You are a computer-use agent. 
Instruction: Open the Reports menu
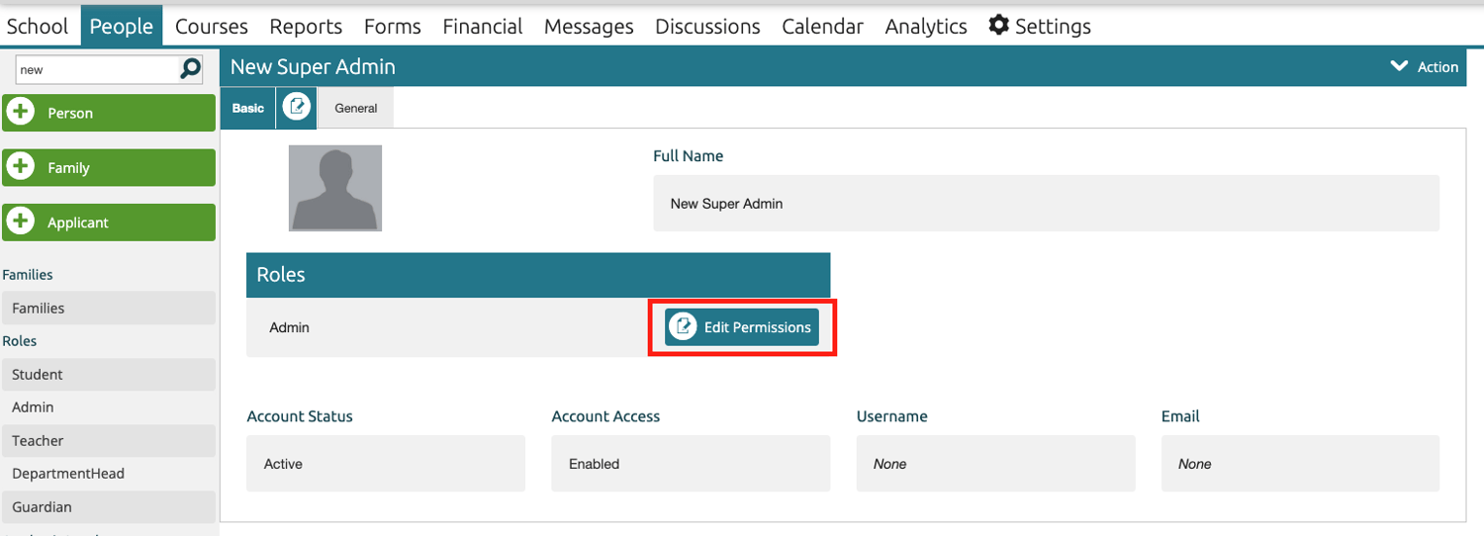coord(306,27)
